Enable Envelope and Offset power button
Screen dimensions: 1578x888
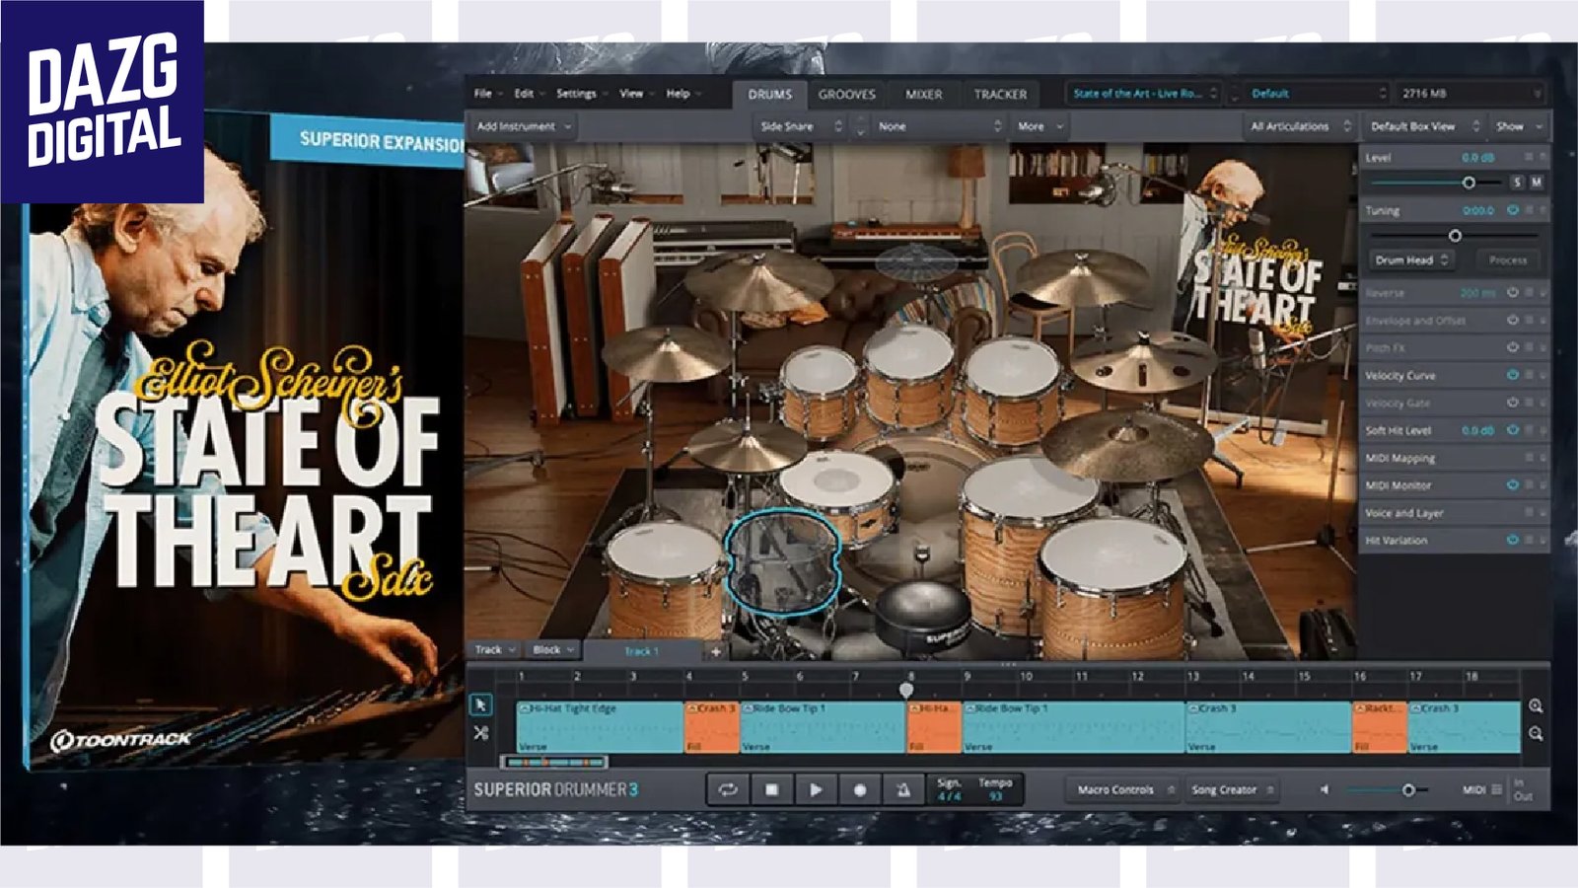pyautogui.click(x=1512, y=321)
